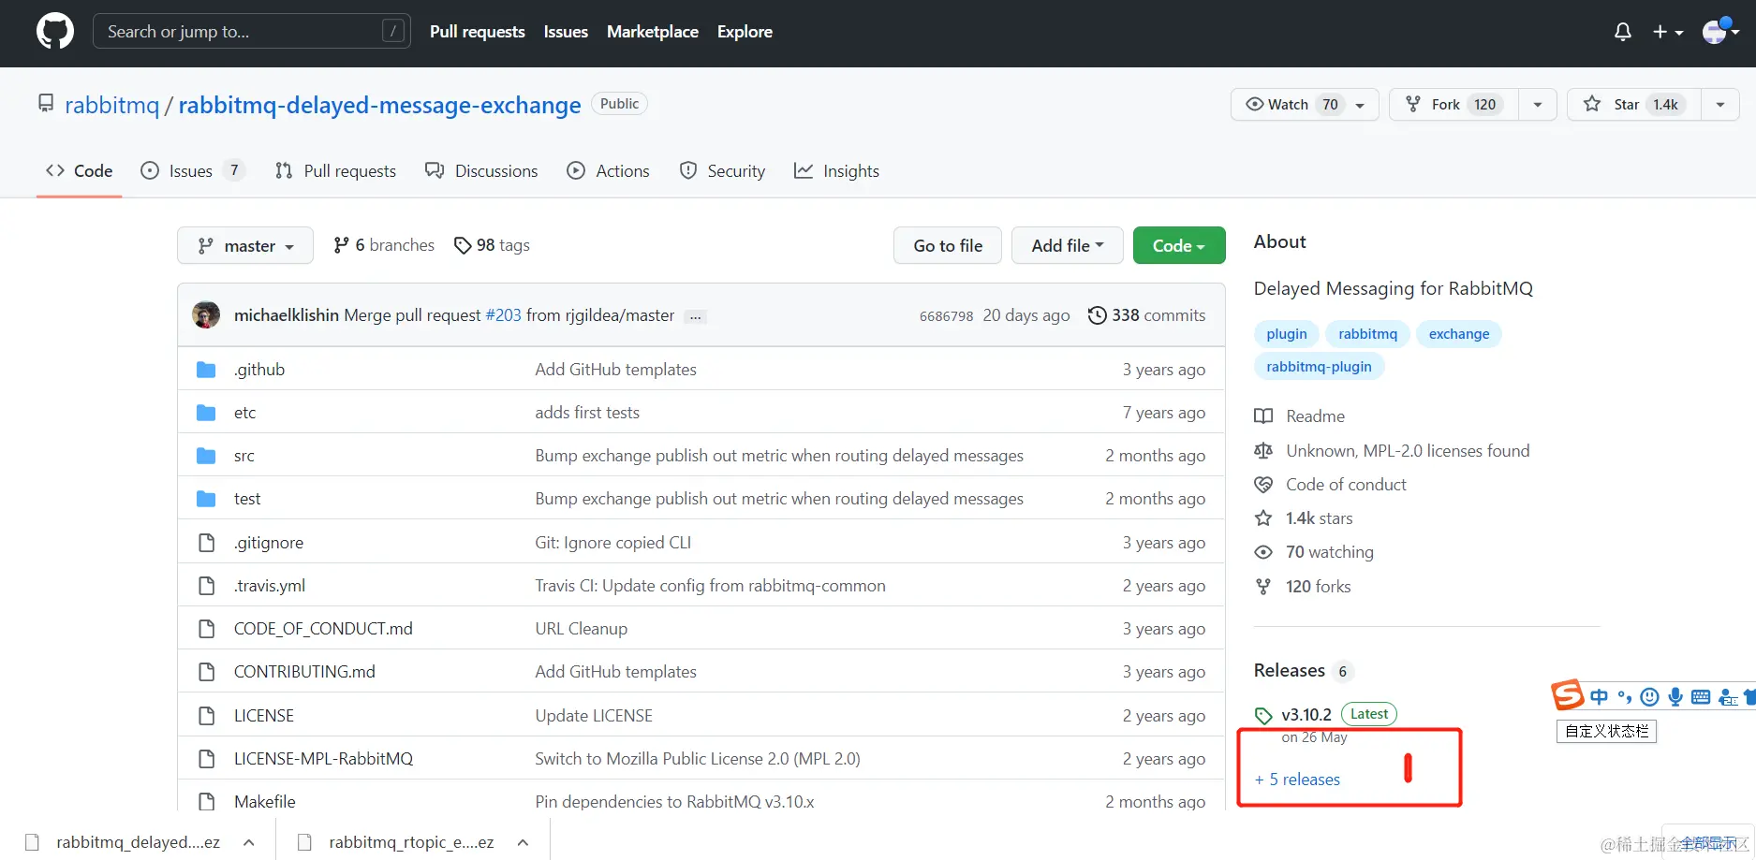
Task: Open the src folder
Action: tap(244, 456)
